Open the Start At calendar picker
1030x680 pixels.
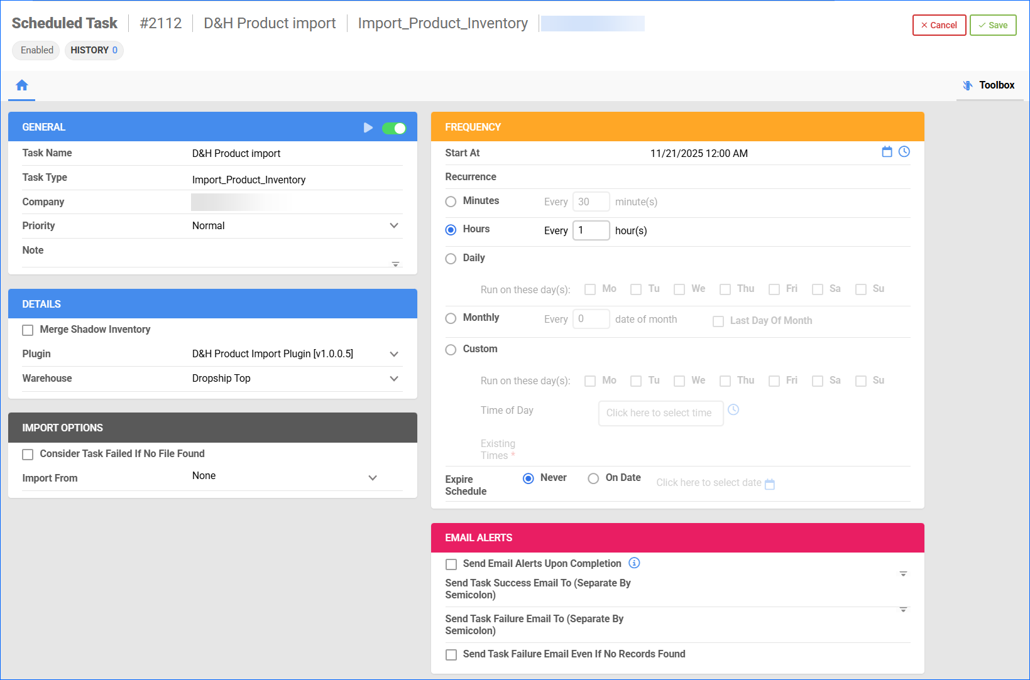click(x=887, y=152)
